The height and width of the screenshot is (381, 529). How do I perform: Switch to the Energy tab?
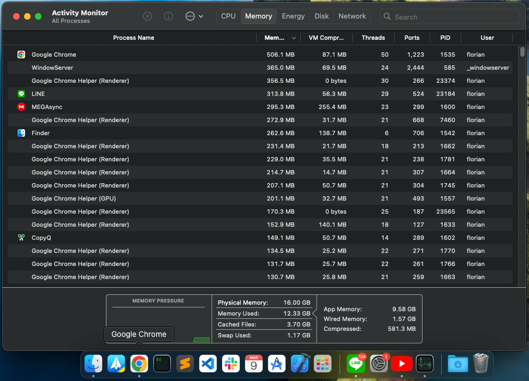(293, 16)
